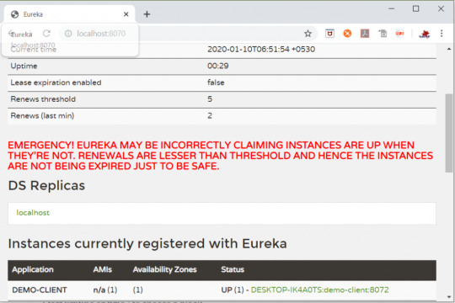This screenshot has height=303, width=455.
Task: Click the Application column header
Action: [33, 269]
